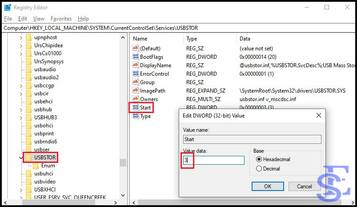
Task: Click the usbcir folder icon
Action: click(x=29, y=93)
